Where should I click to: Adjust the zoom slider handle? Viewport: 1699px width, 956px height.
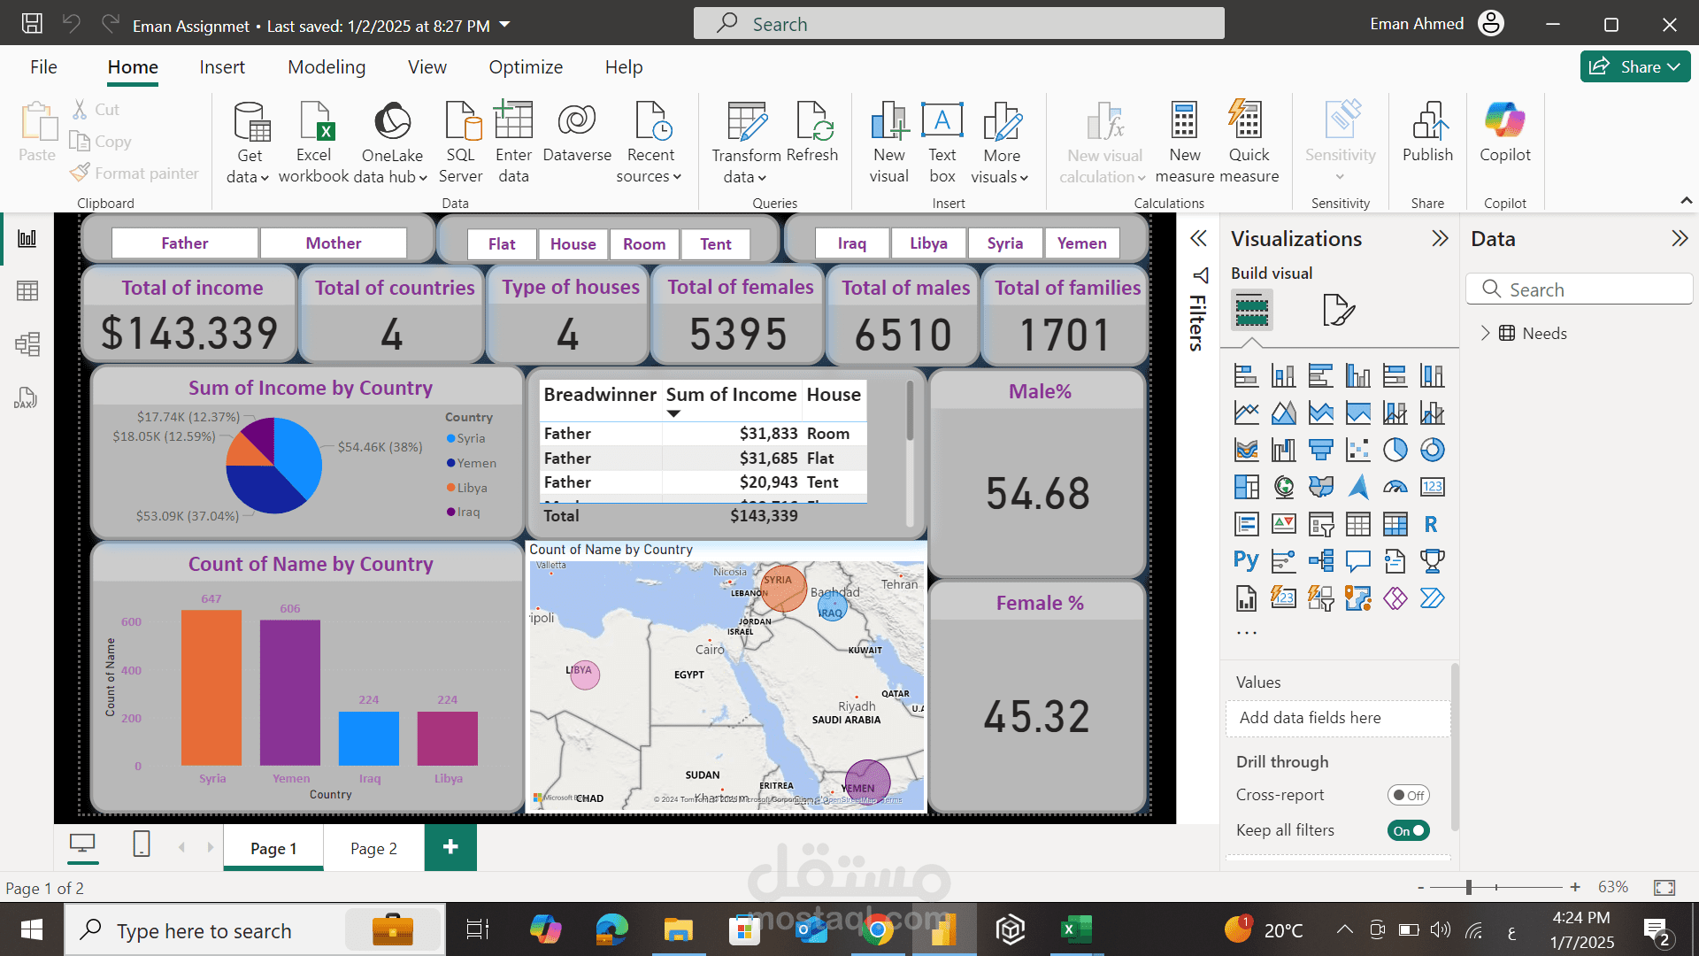point(1468,887)
